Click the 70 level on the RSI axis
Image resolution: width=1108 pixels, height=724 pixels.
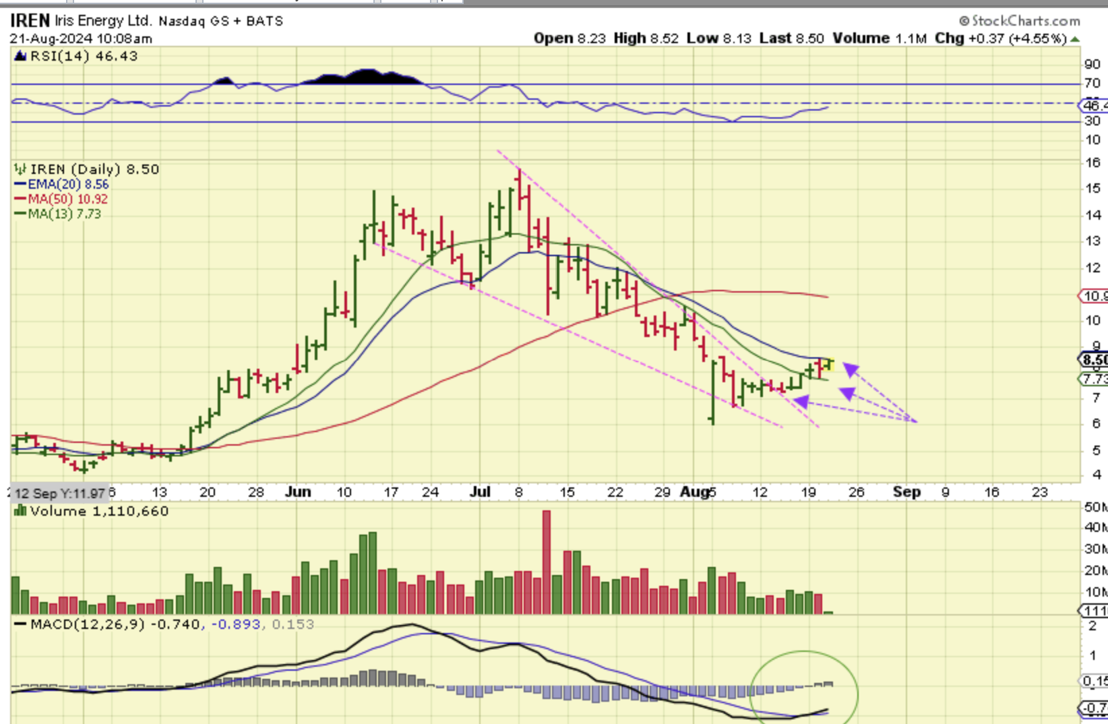pos(1092,84)
